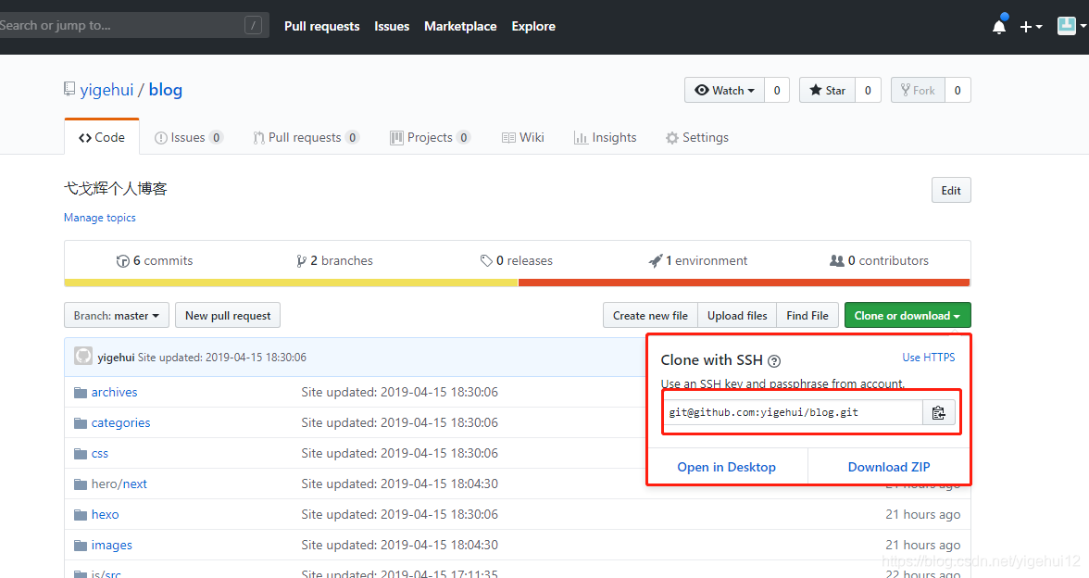This screenshot has height=578, width=1089.
Task: Open the images folder
Action: pos(112,546)
